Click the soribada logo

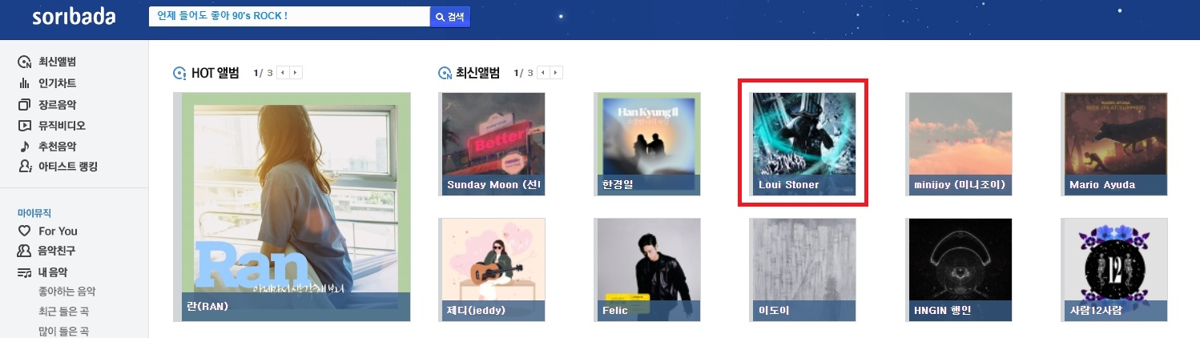[x=74, y=17]
